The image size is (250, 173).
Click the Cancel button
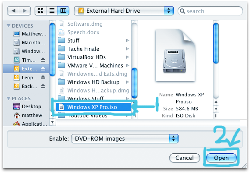185,158
